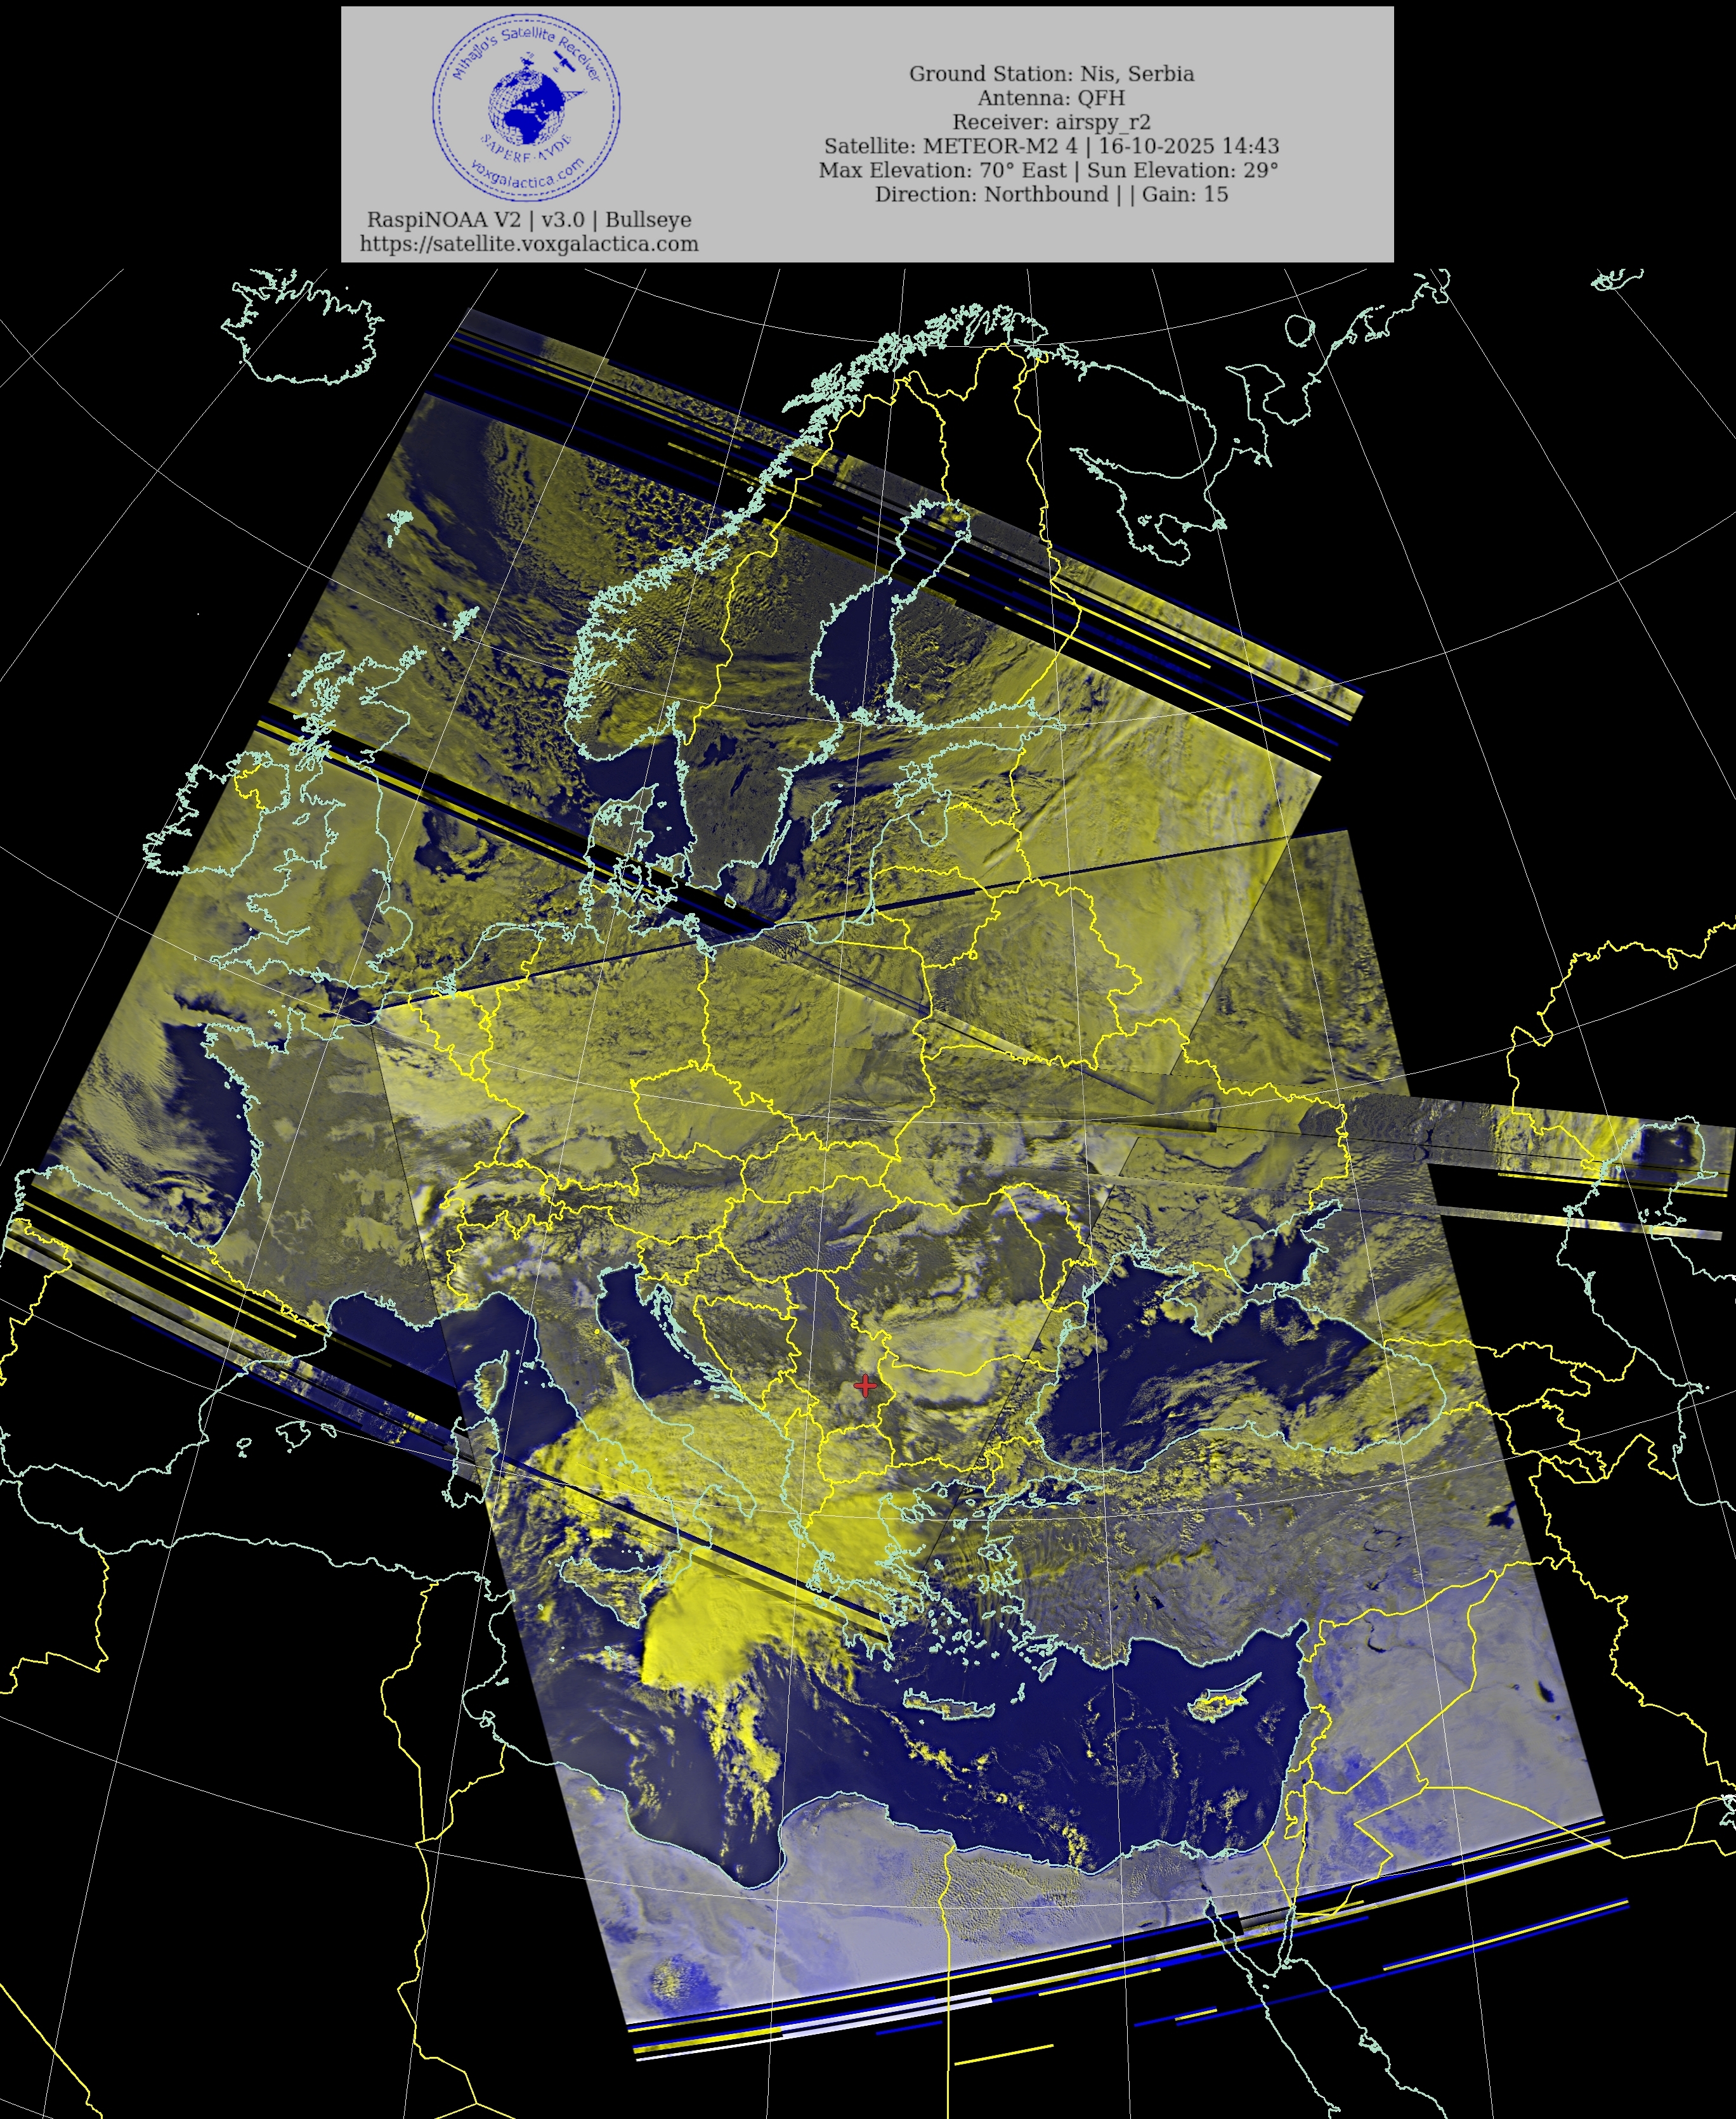Click the blue globe satellite receiver logo
Viewport: 1736px width, 2119px height.
[526, 106]
